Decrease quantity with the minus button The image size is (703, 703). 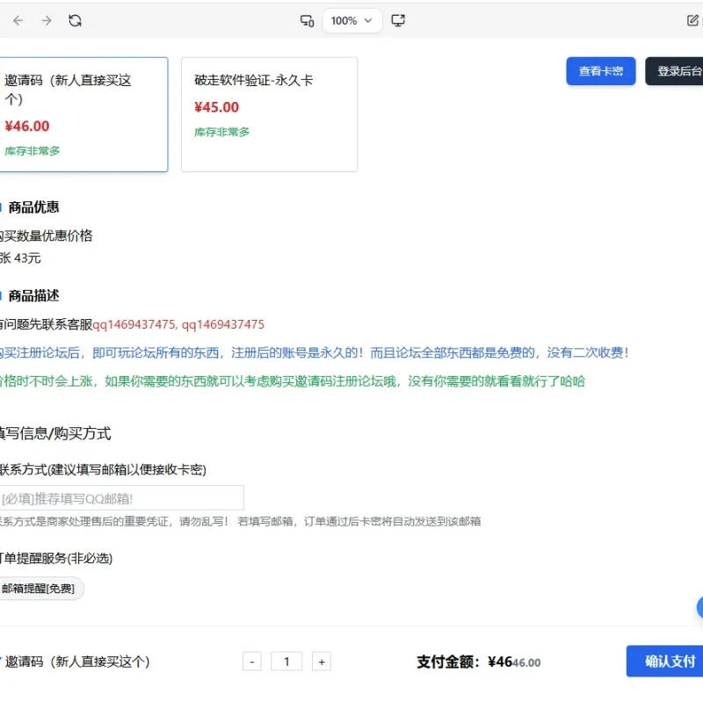point(252,662)
